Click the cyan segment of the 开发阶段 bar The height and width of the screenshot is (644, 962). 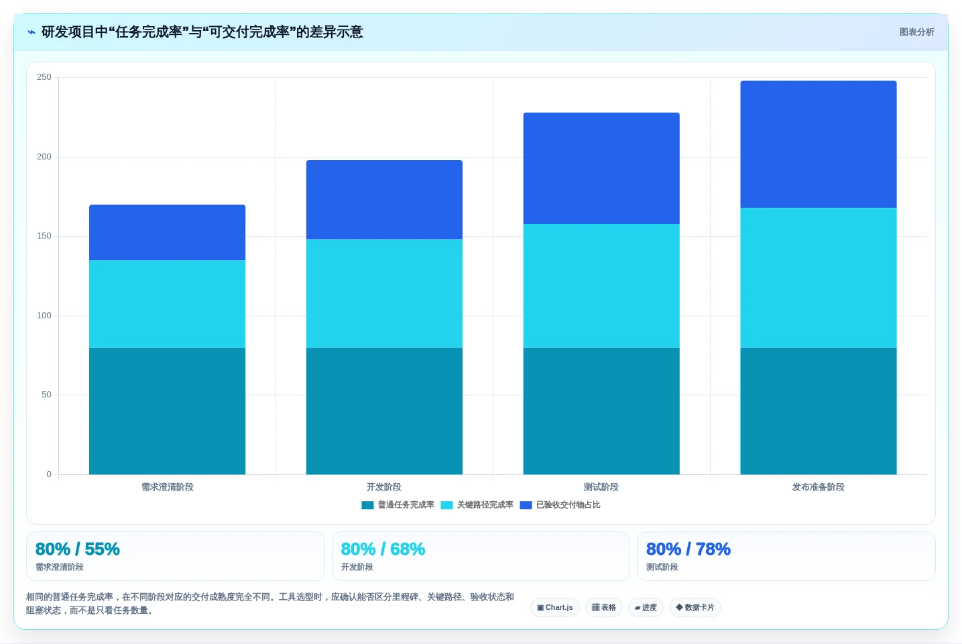(x=384, y=294)
